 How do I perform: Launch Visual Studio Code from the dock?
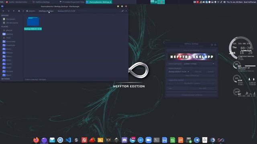pyautogui.click(x=68, y=140)
